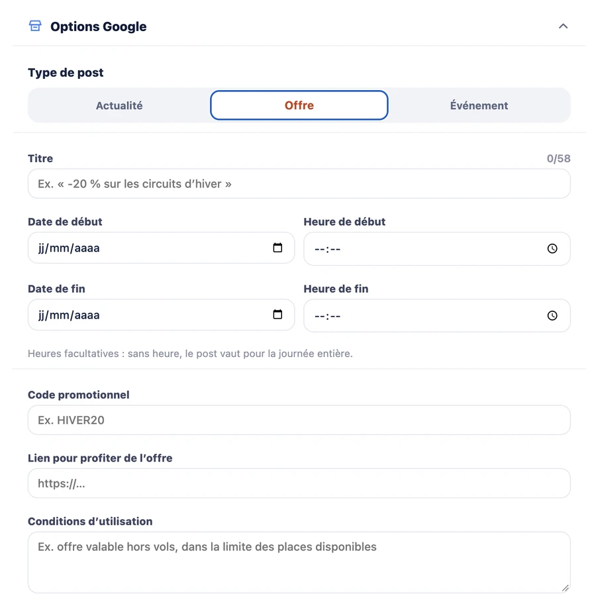The width and height of the screenshot is (596, 606).
Task: Open calendar picker for Date de début
Action: (277, 248)
